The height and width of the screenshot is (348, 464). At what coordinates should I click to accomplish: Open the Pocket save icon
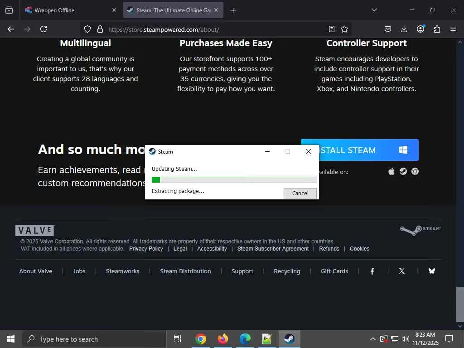[x=388, y=29]
